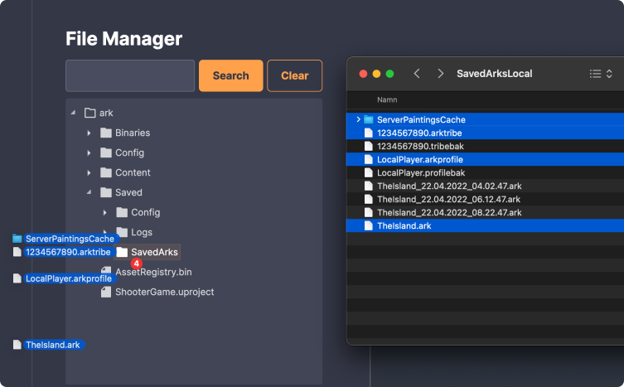The image size is (624, 387).
Task: Select TheIsland_22.04.2022_04.02.47.ark file name
Action: coord(449,186)
